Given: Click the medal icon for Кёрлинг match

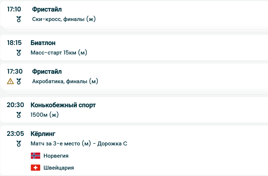Looking at the screenshot, I should click(x=19, y=144).
